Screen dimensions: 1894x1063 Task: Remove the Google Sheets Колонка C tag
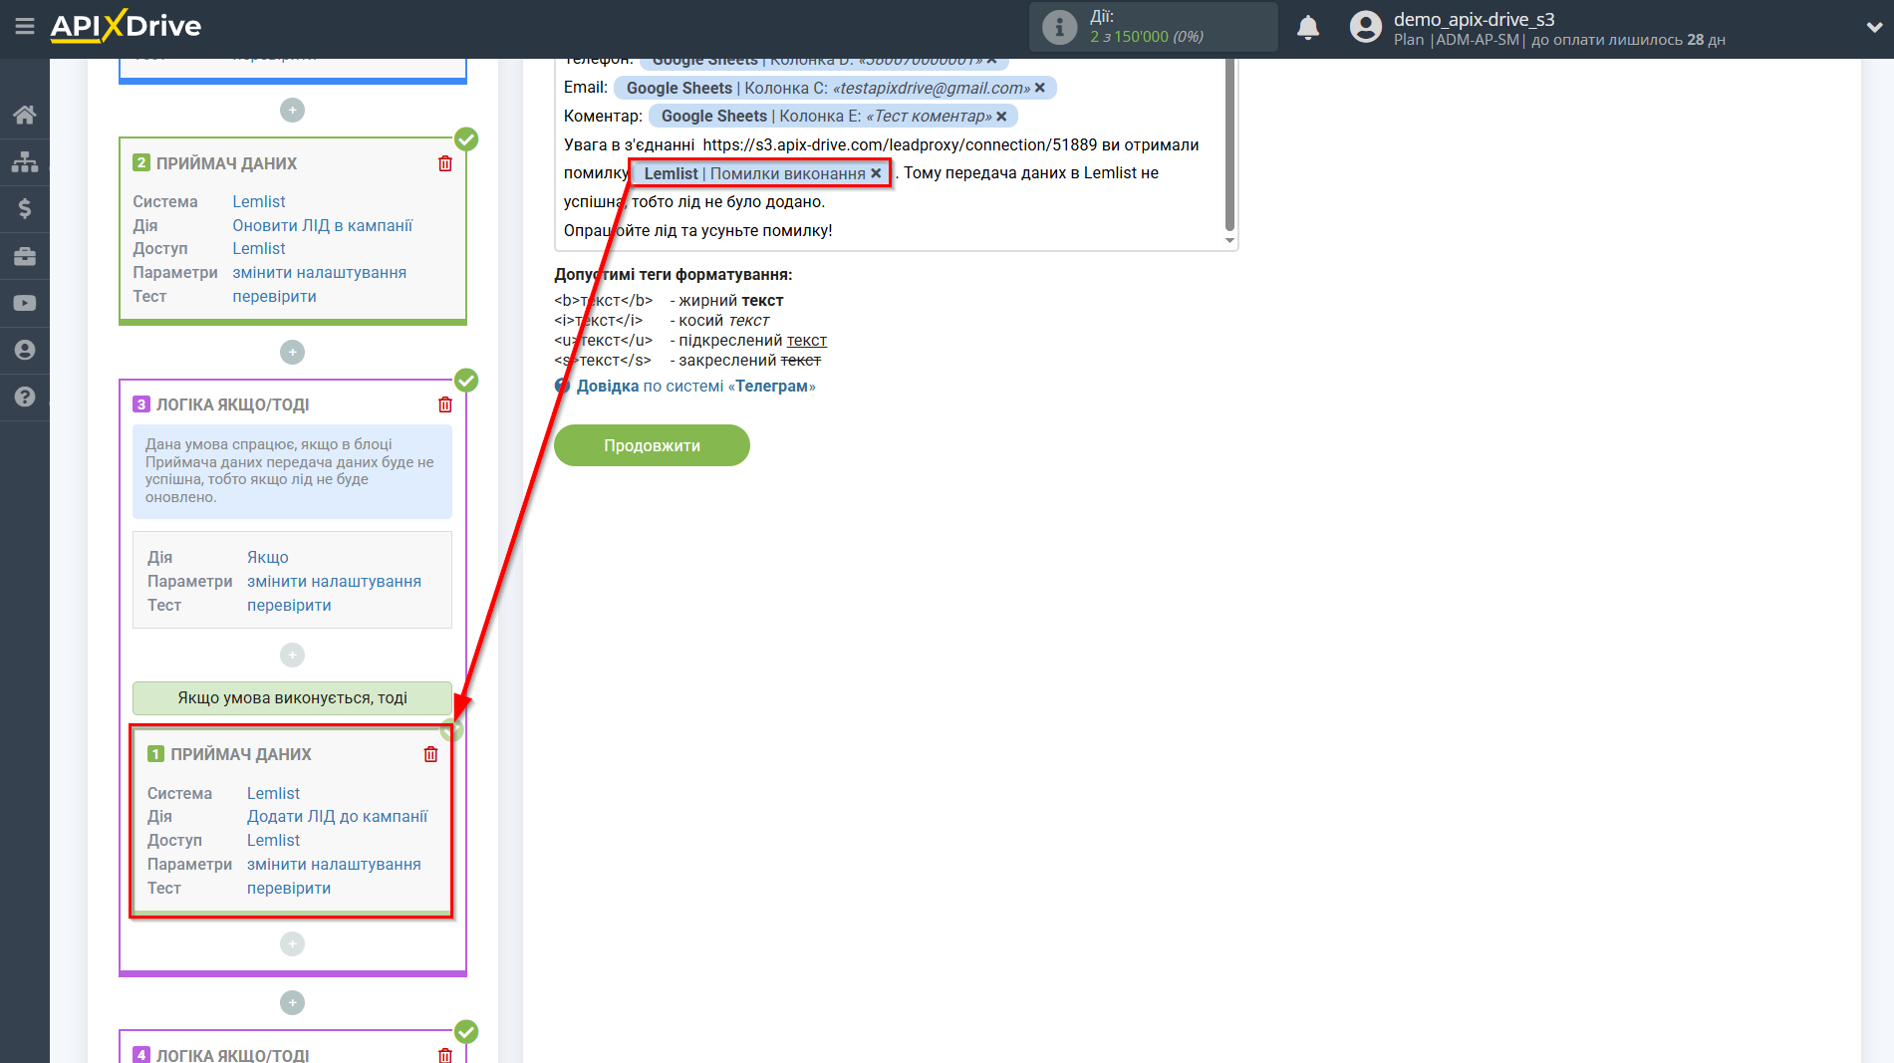(1040, 88)
